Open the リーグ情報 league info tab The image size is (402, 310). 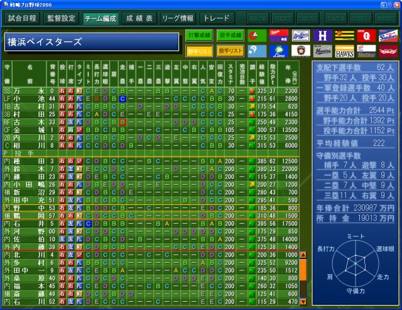(x=178, y=18)
